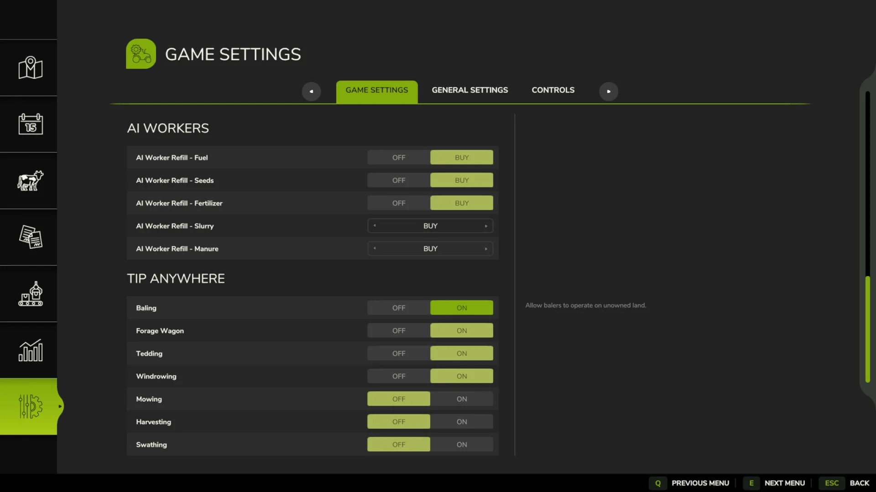
Task: Enable Harvesting by clicking ON
Action: coord(461,421)
